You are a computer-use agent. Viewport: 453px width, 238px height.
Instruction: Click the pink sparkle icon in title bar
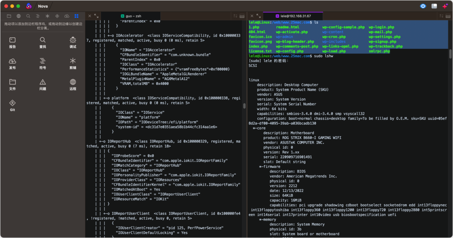[445, 6]
